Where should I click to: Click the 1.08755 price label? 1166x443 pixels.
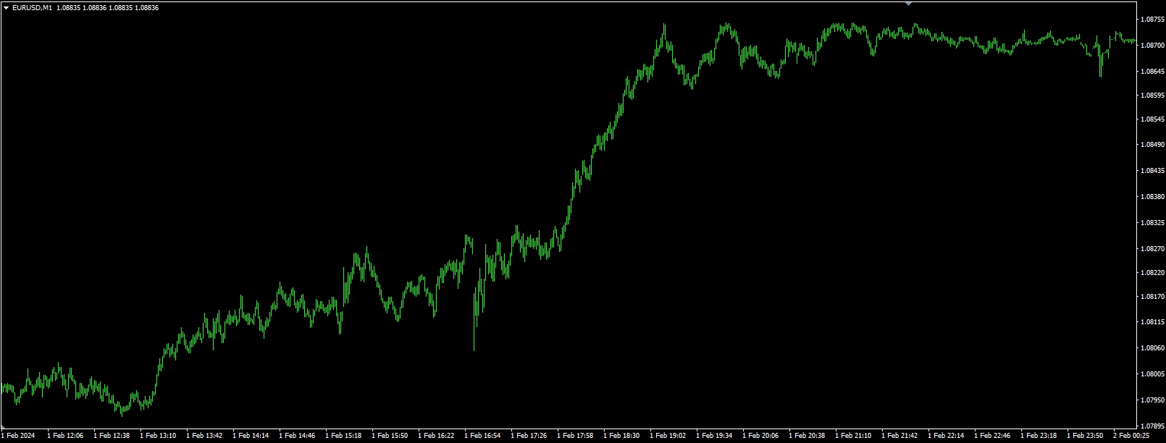pos(1152,20)
